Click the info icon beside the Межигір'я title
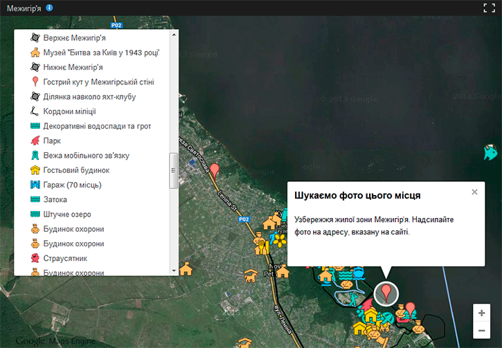Screen dimensions: 502x348 point(49,8)
